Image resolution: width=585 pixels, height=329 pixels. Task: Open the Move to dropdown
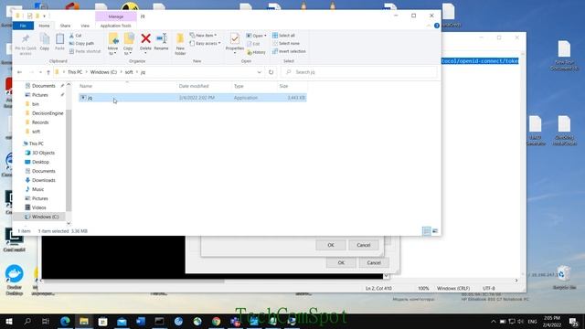(x=112, y=51)
